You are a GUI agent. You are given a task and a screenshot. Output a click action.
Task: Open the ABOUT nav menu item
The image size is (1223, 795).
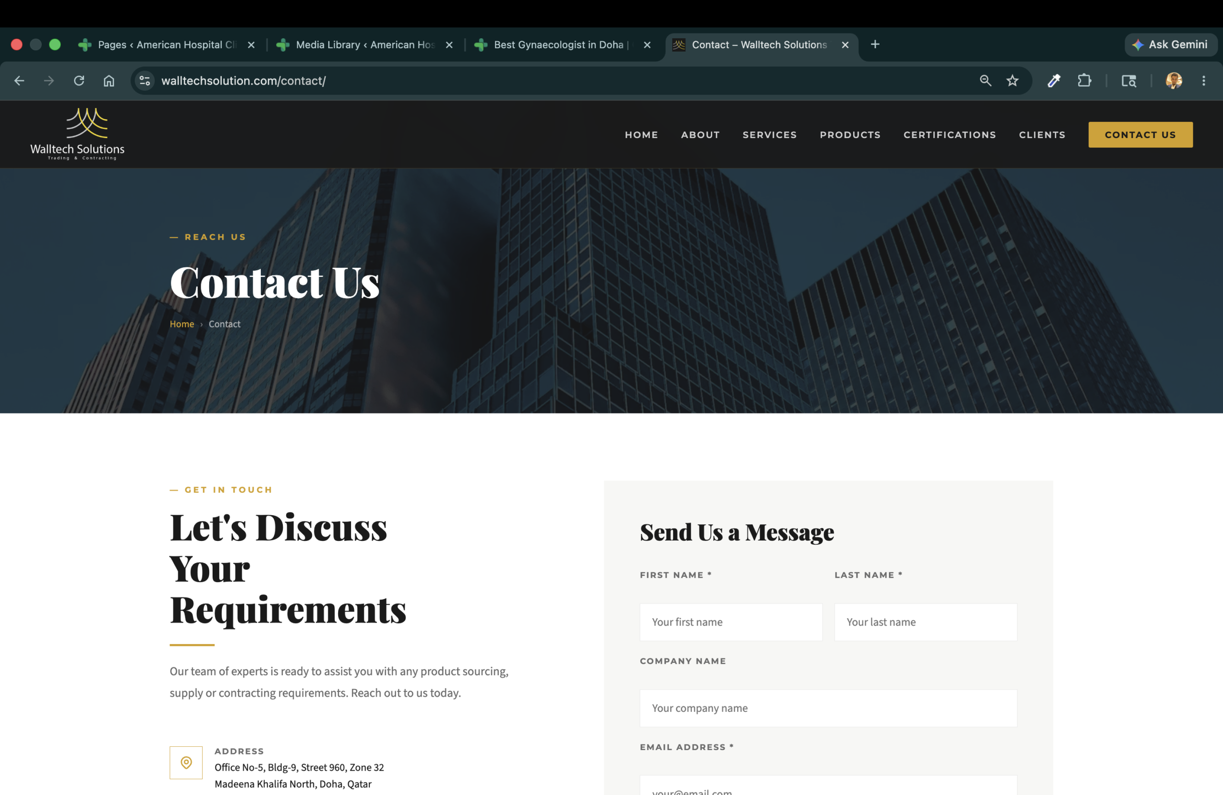tap(700, 135)
